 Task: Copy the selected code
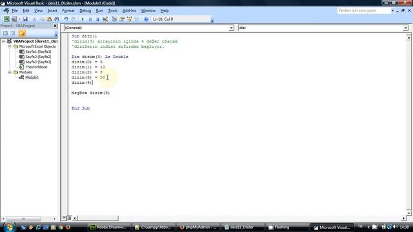tap(41, 19)
